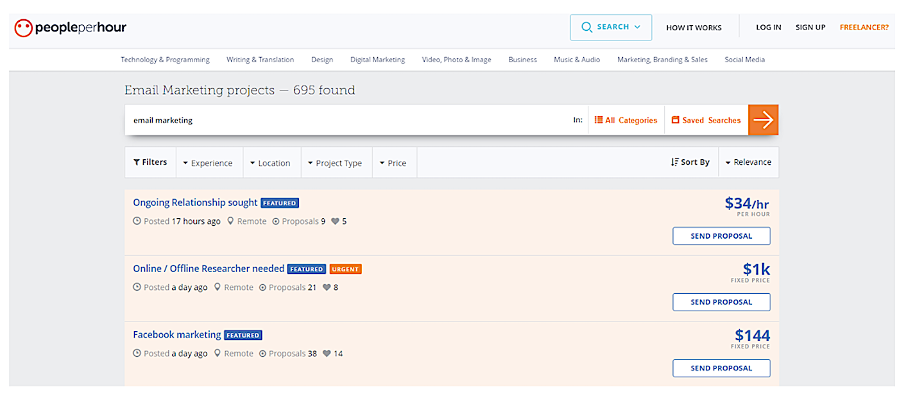Click the Filters funnel icon
924x394 pixels.
coord(137,162)
